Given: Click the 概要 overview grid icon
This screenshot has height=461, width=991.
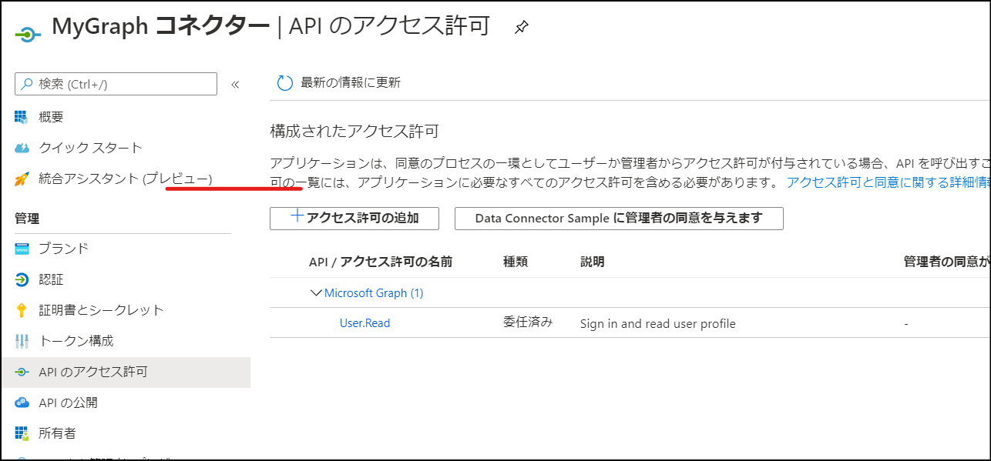Looking at the screenshot, I should 22,117.
